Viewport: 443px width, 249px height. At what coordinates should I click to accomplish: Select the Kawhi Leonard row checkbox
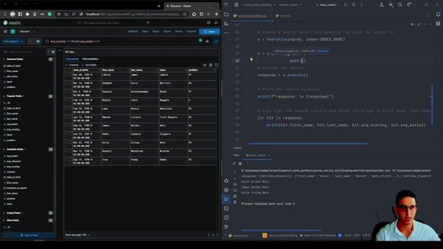[70, 134]
